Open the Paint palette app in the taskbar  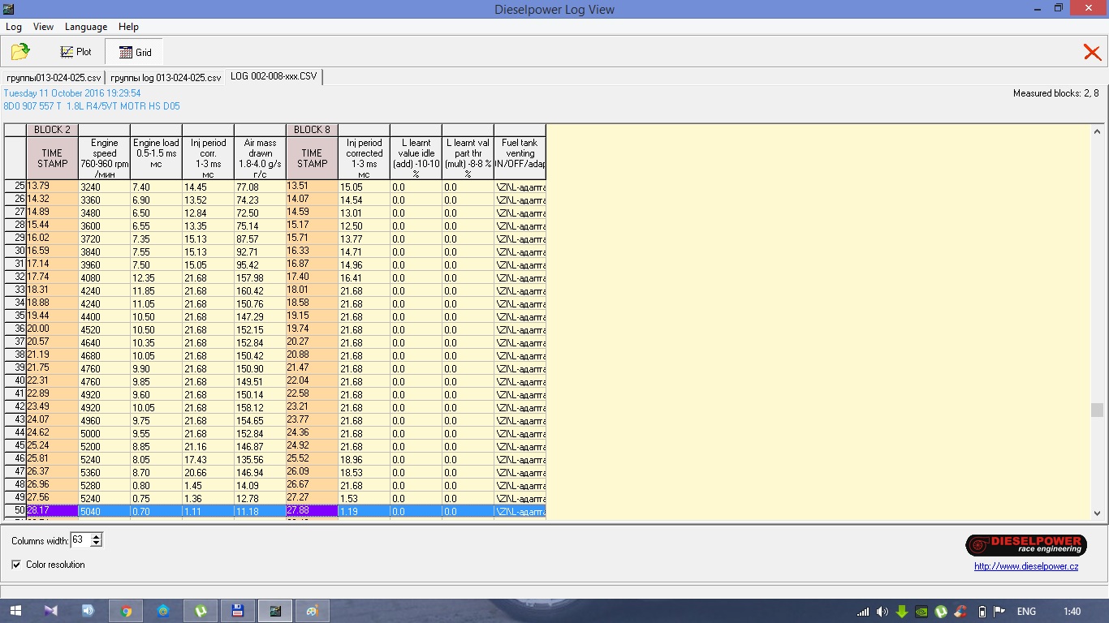(312, 611)
